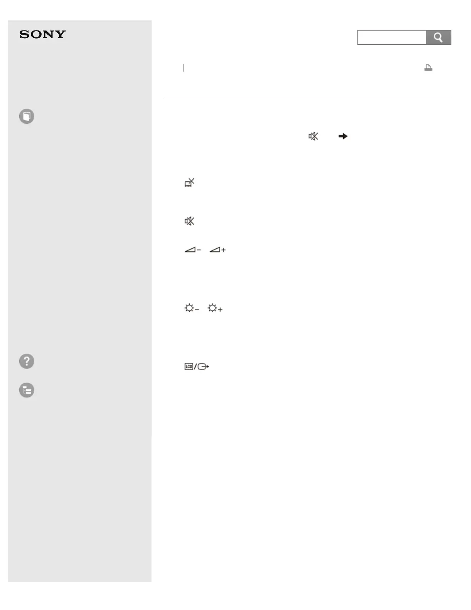Click the external display output icon
Screen dimensions: 471x610
click(203, 367)
